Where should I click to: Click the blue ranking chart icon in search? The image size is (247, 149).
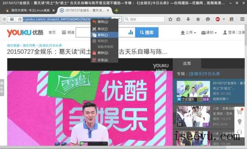point(131,32)
